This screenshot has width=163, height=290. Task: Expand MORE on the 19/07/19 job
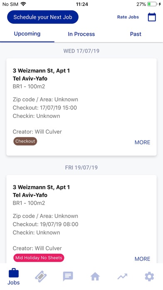142,259
